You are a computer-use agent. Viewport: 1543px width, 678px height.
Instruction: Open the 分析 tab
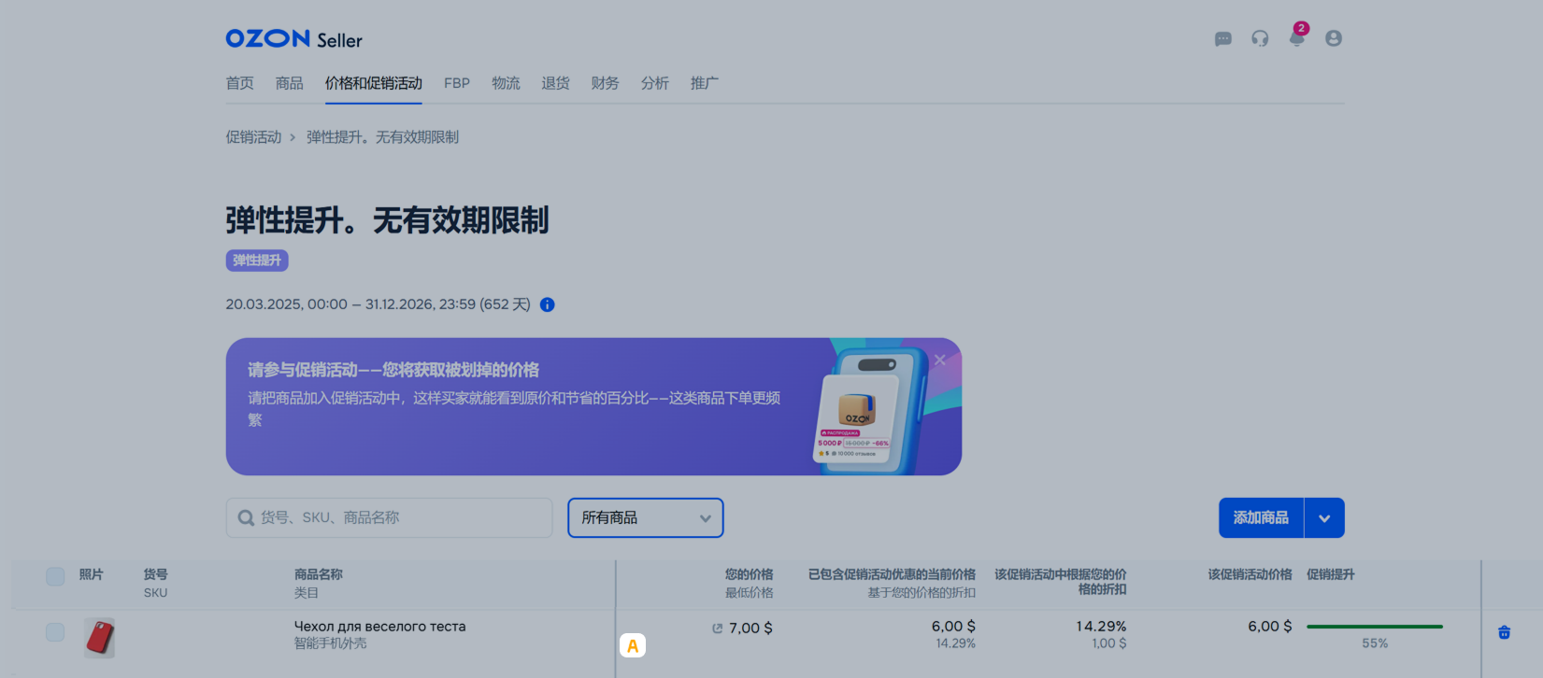point(654,83)
